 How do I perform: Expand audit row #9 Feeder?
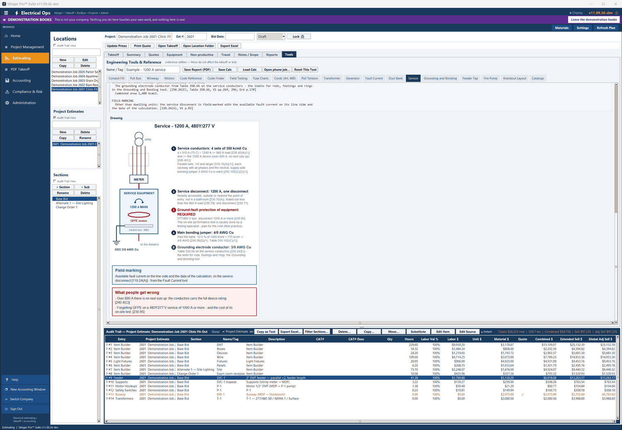pos(107,378)
